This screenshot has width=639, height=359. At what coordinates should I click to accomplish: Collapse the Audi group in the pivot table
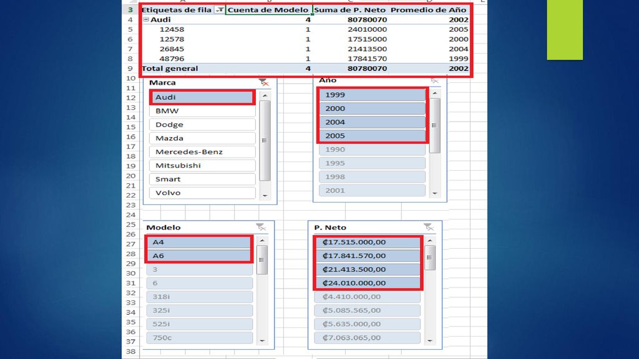pyautogui.click(x=146, y=19)
